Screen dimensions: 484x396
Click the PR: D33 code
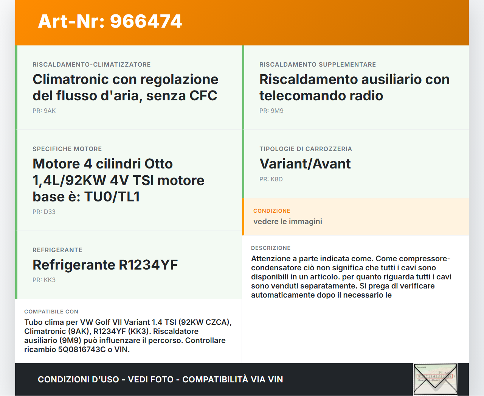coord(44,212)
